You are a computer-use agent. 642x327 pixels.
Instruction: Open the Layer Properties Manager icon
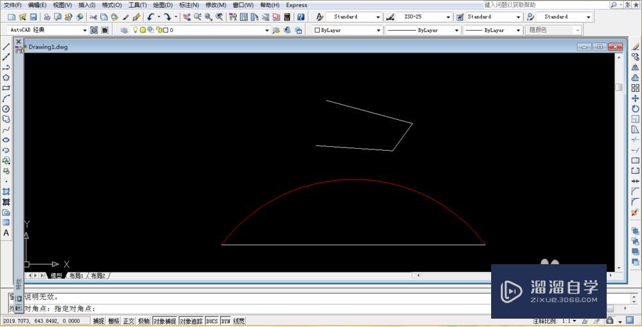(124, 30)
